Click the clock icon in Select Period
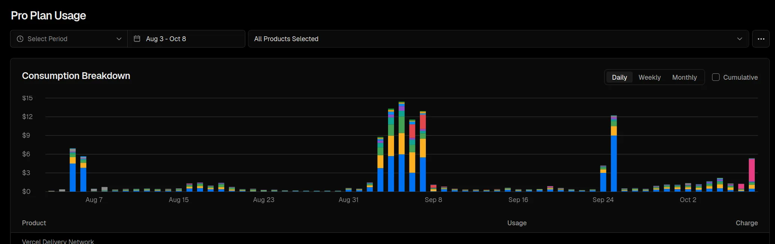Viewport: 775px width, 244px height. point(20,39)
